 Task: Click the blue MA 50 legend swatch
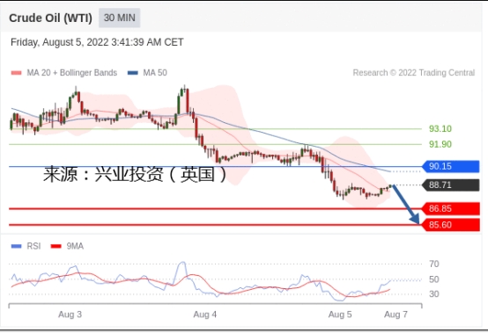[133, 73]
